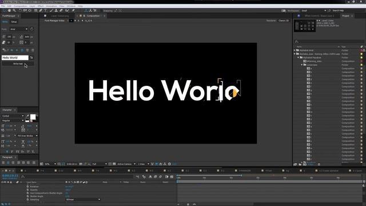Open the Fill Over Stroke dropdown

pyautogui.click(x=27, y=136)
